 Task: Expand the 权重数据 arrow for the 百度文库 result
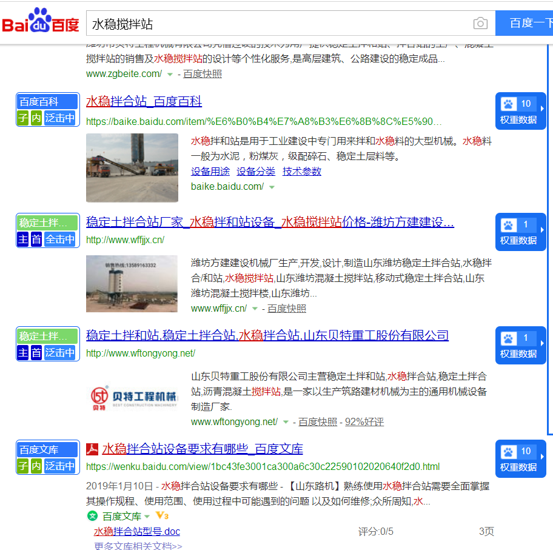click(542, 457)
